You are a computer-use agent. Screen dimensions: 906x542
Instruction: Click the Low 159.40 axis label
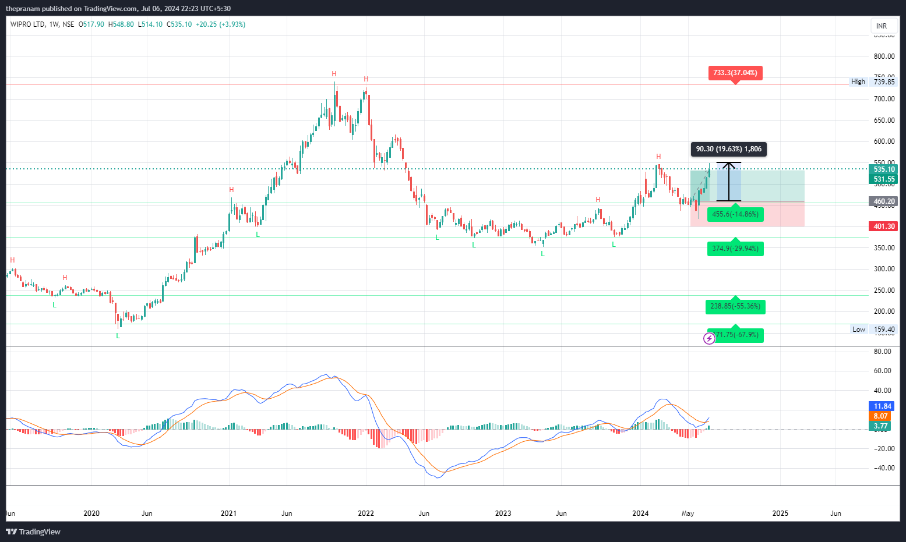[873, 330]
